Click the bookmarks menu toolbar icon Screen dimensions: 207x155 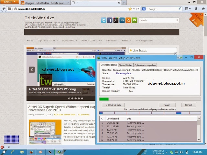coord(188,9)
